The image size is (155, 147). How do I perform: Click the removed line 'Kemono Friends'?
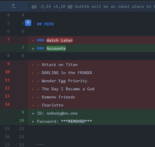[x=59, y=97]
